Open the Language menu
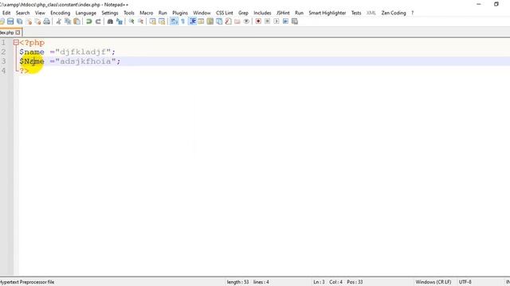 86,13
